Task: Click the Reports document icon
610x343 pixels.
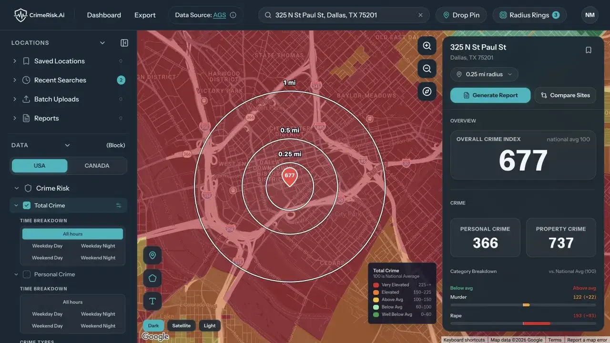Action: click(26, 118)
